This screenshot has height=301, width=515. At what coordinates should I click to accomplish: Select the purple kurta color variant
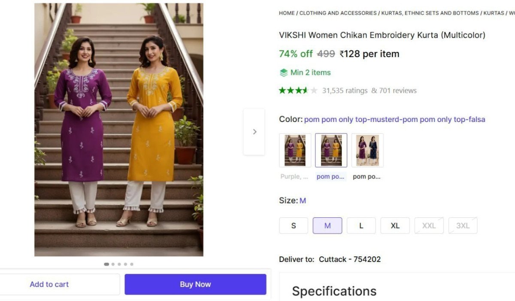tap(295, 150)
